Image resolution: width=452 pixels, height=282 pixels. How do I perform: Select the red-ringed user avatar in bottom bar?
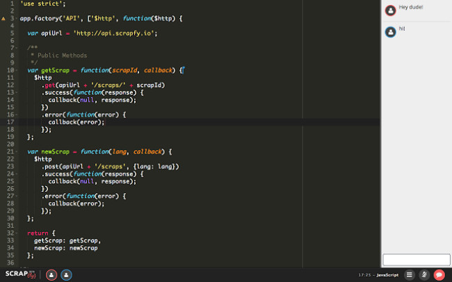click(51, 275)
